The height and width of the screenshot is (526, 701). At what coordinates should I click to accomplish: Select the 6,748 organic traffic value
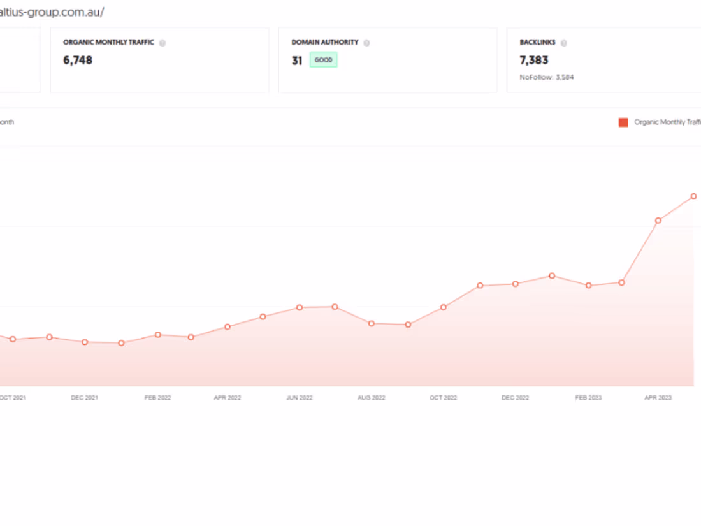pyautogui.click(x=78, y=61)
